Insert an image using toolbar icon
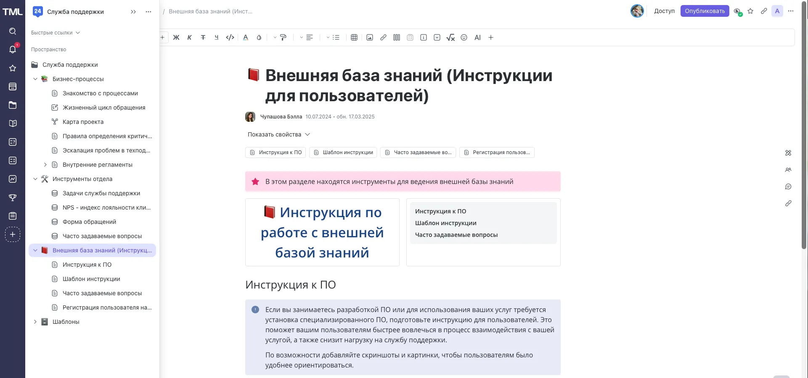This screenshot has height=378, width=808. 370,37
